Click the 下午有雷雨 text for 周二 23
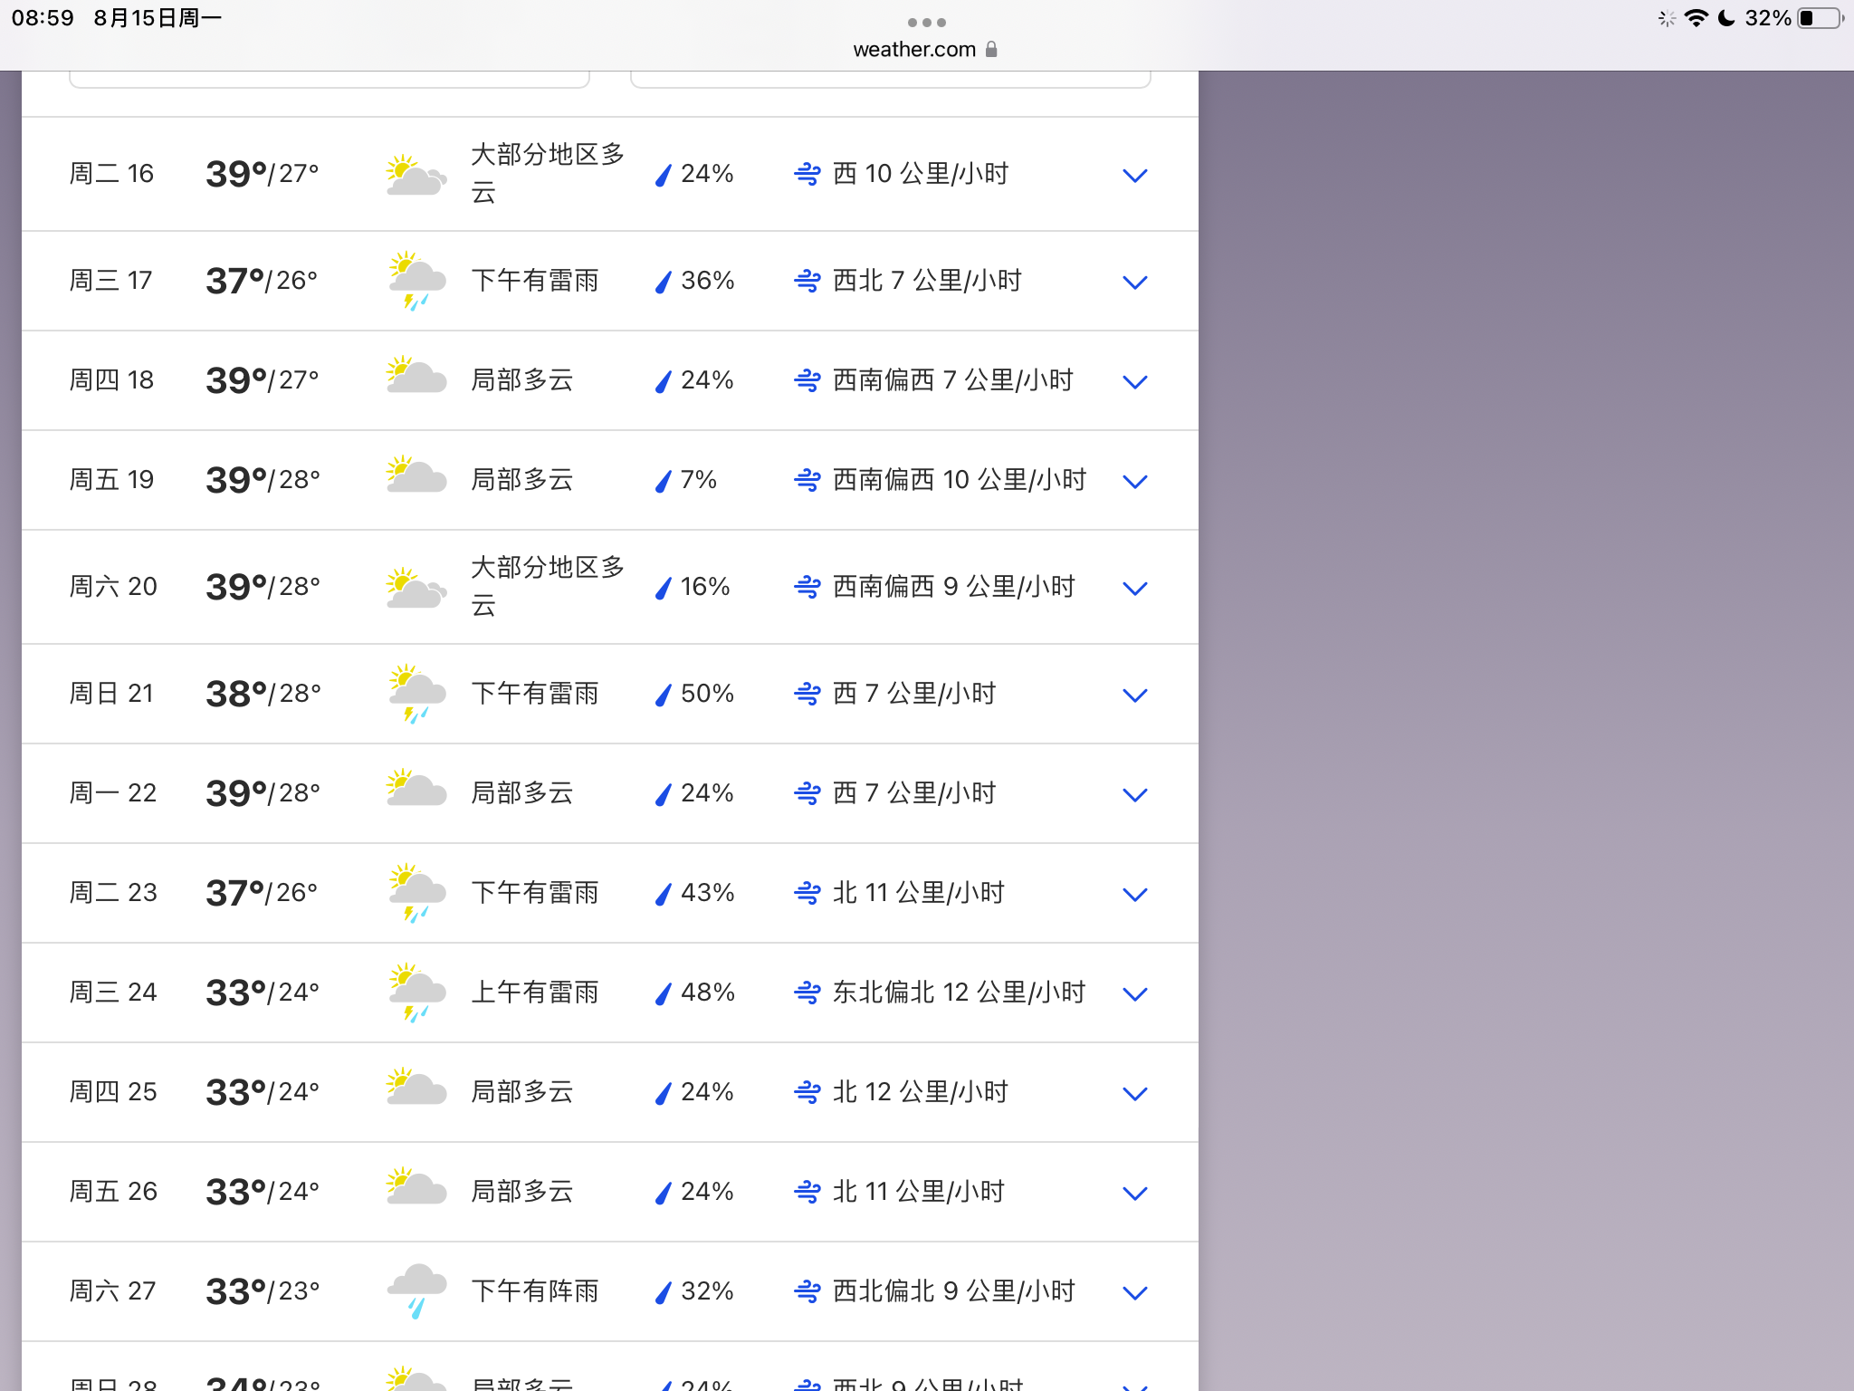 tap(535, 893)
